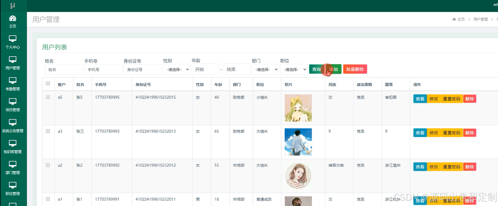The image size is (498, 206).
Task: Click the red 批量删除 button
Action: pos(355,69)
